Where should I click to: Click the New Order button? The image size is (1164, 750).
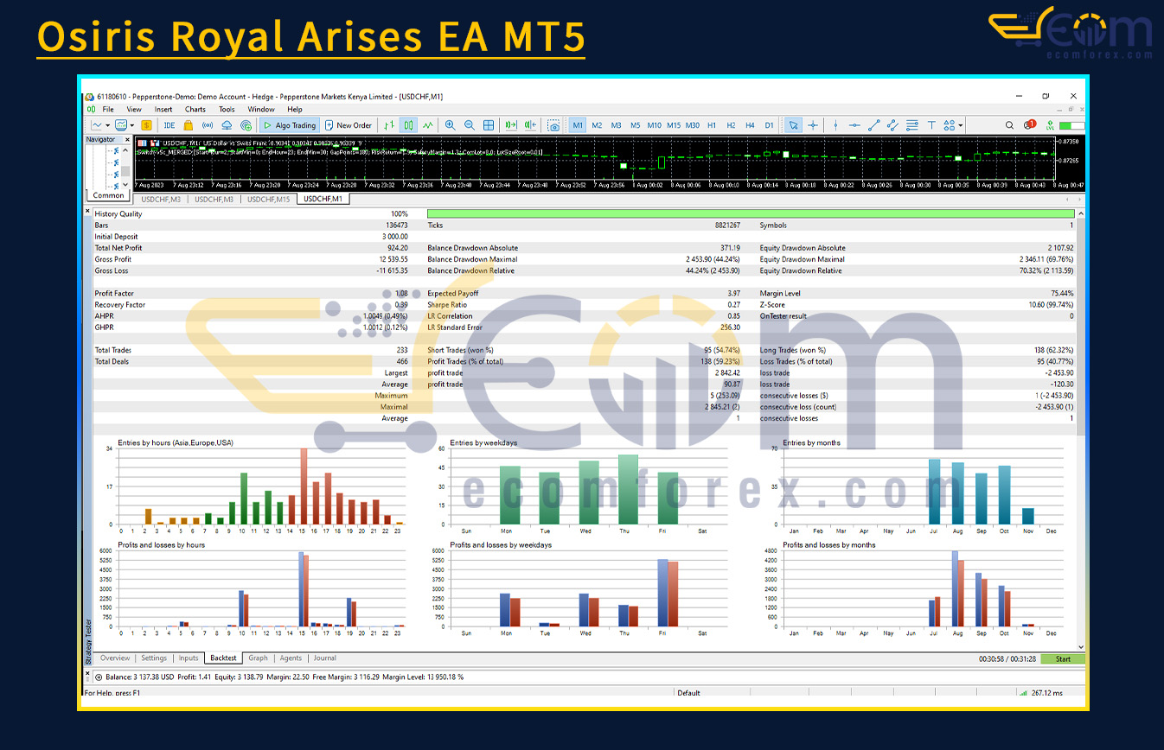point(348,125)
